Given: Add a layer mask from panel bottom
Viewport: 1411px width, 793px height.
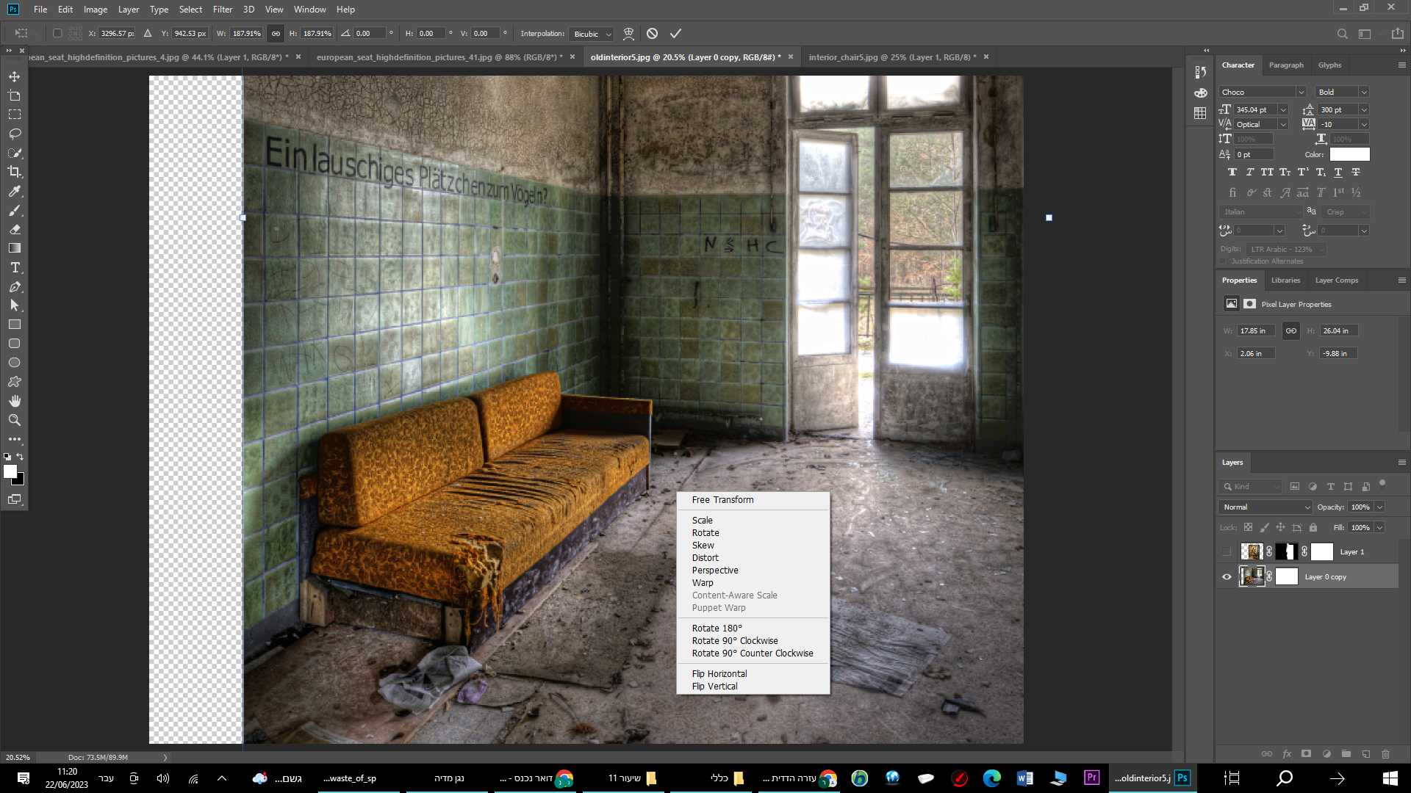Looking at the screenshot, I should click(1306, 754).
